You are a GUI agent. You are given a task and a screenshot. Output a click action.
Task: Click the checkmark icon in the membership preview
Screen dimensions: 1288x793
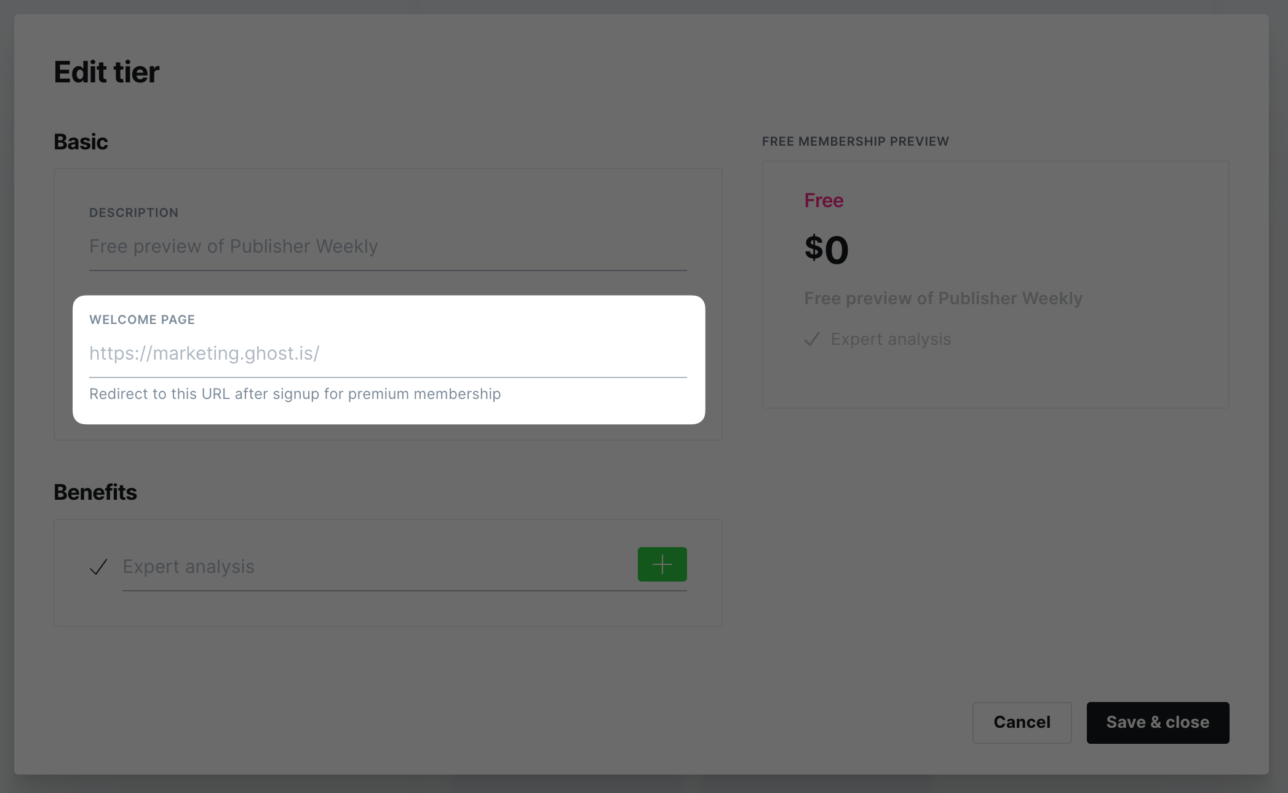[812, 339]
